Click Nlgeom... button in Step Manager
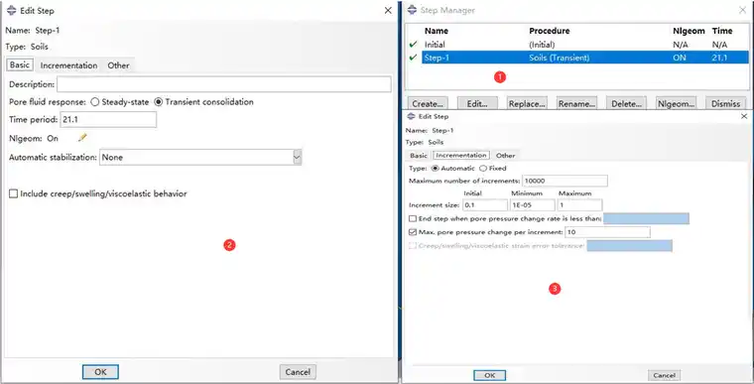 [676, 103]
